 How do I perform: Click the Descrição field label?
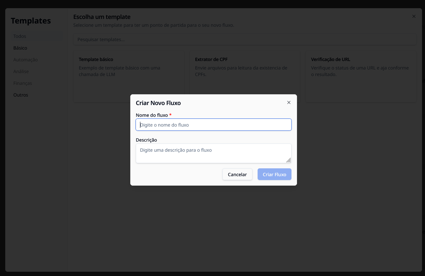[x=146, y=140]
